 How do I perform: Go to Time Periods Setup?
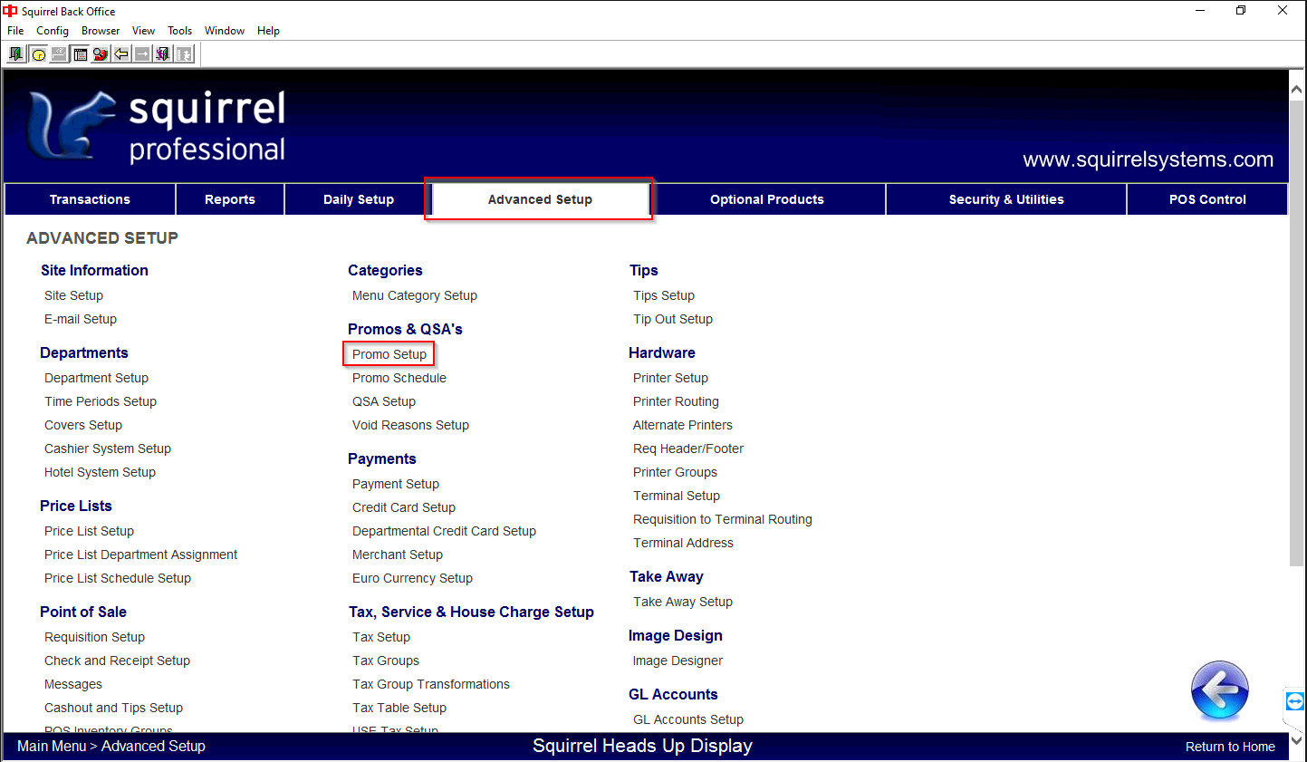click(x=101, y=401)
